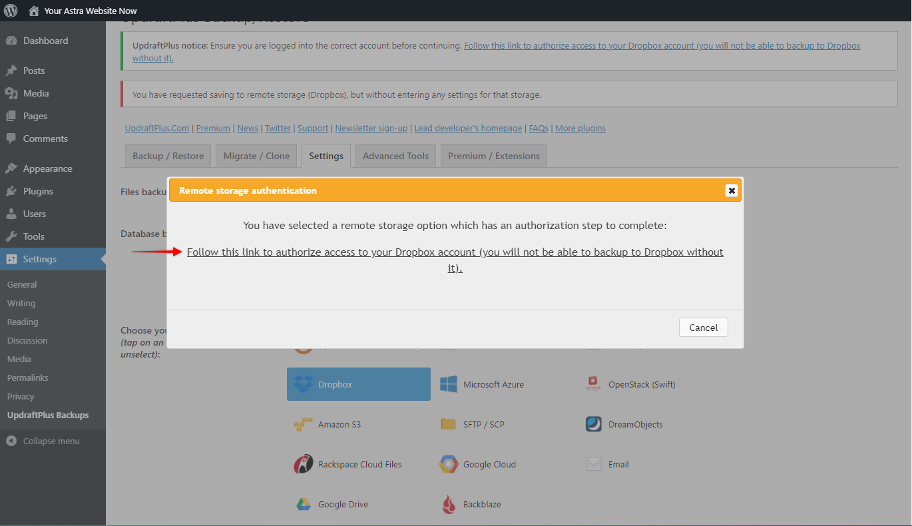Image resolution: width=912 pixels, height=526 pixels.
Task: Click the Comments speech bubble icon
Action: point(11,138)
